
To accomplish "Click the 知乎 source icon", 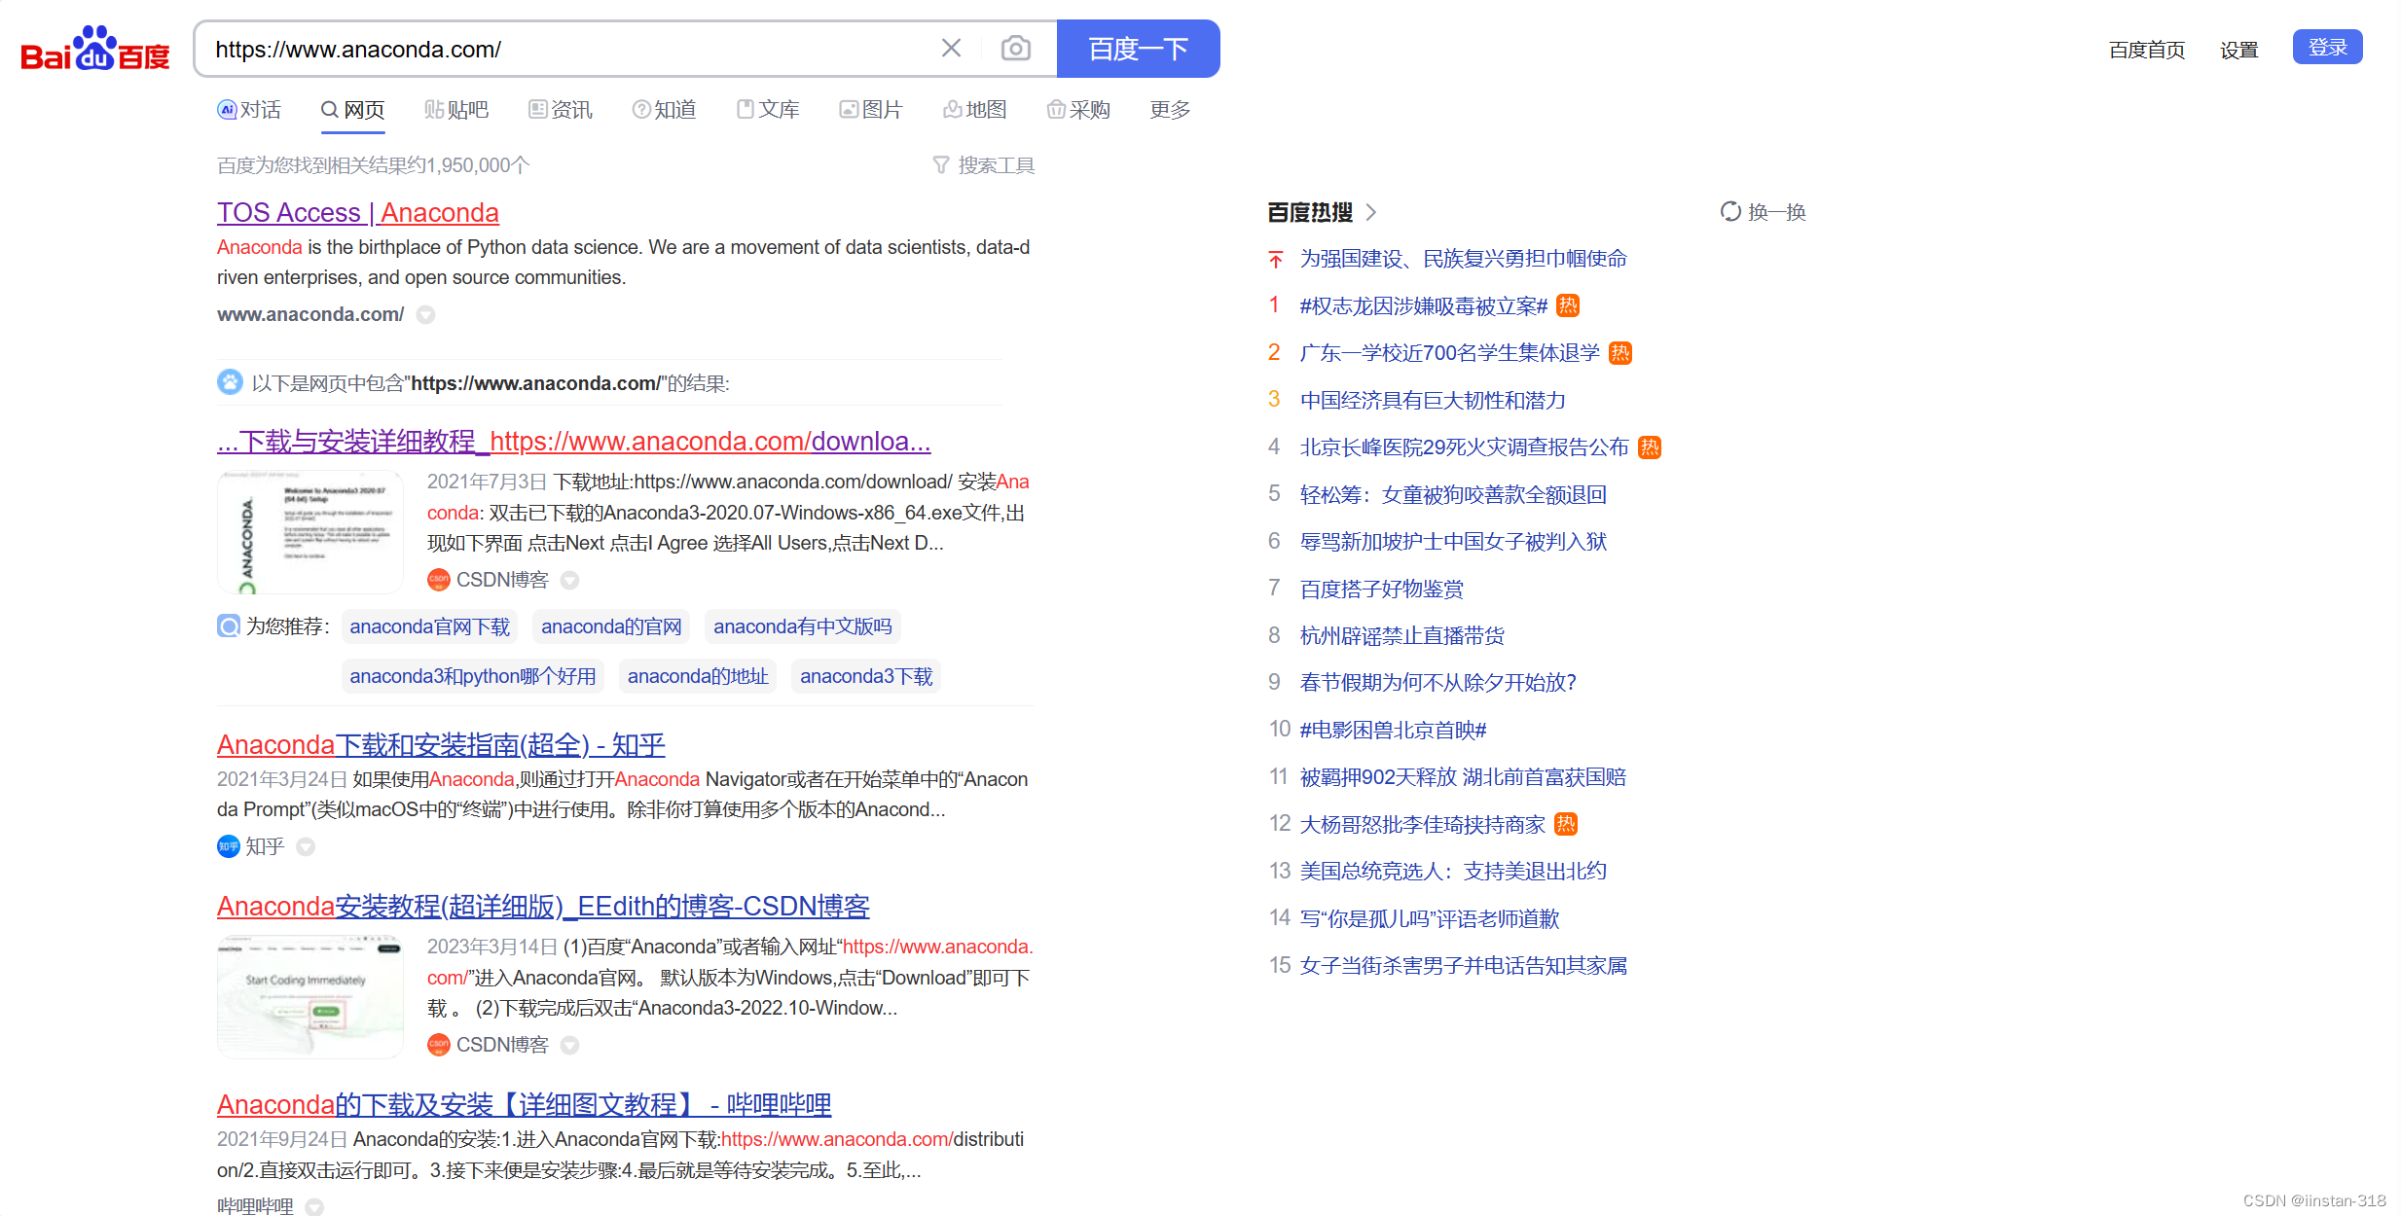I will 228,846.
